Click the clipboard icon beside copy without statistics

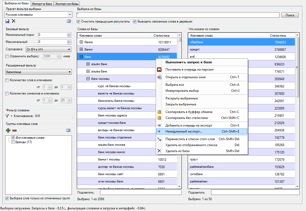point(159,118)
